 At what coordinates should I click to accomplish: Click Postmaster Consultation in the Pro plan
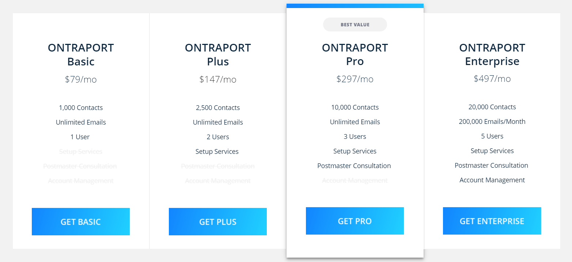click(x=354, y=166)
